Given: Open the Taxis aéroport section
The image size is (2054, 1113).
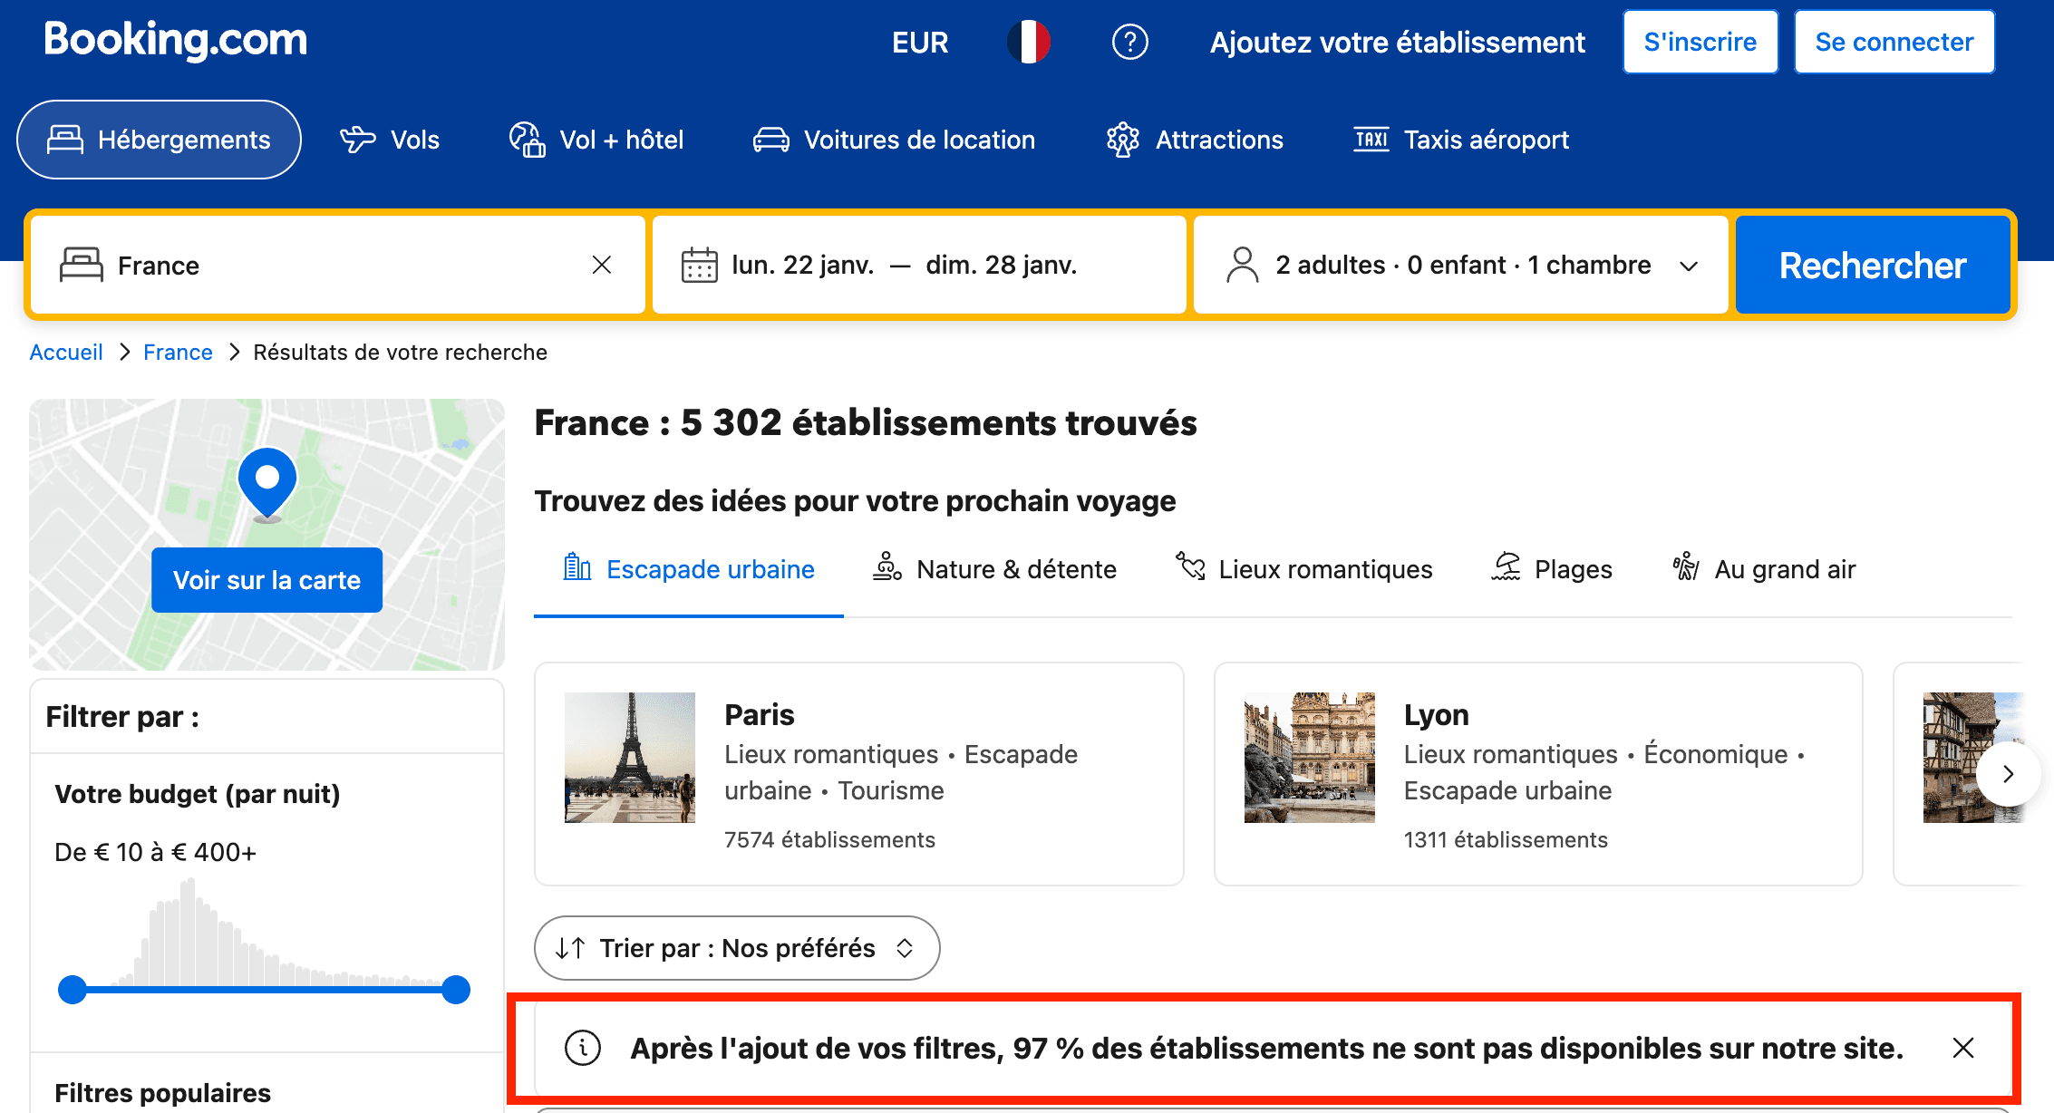Looking at the screenshot, I should [1461, 140].
